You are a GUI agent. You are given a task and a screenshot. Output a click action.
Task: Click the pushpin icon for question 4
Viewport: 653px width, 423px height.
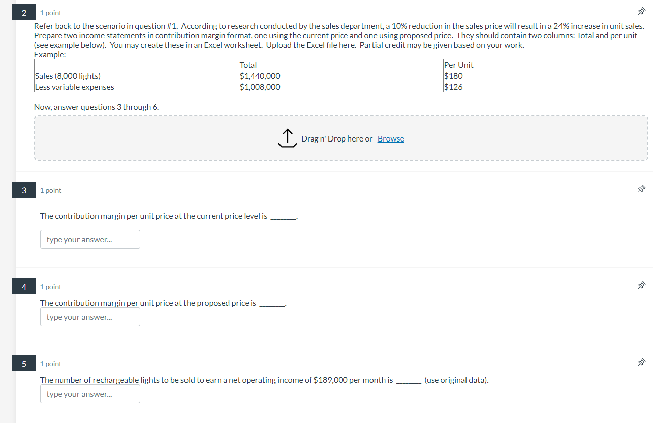641,286
